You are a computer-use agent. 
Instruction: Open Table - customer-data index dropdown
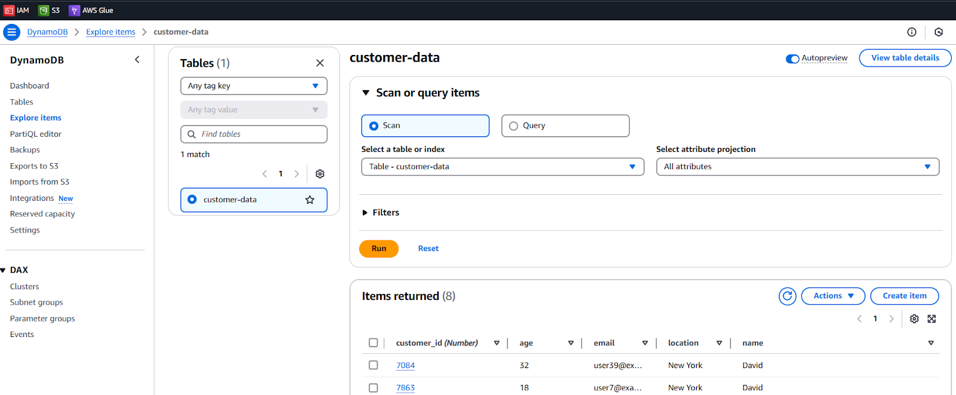(x=502, y=167)
